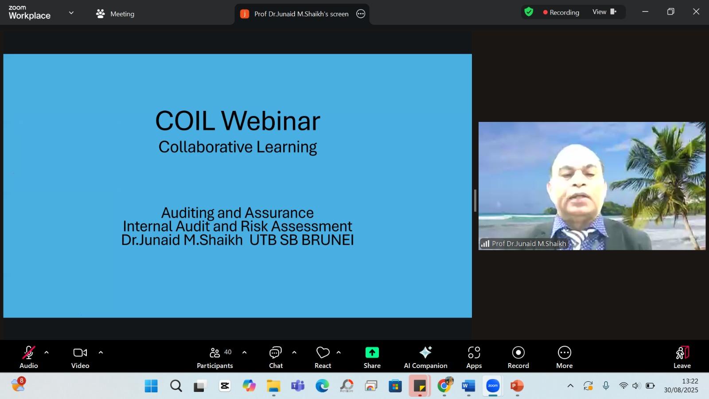Click the divider handle beside the shared screen

tap(475, 200)
